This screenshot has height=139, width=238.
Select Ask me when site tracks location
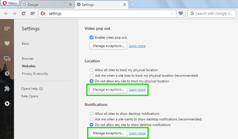[x=91, y=76]
